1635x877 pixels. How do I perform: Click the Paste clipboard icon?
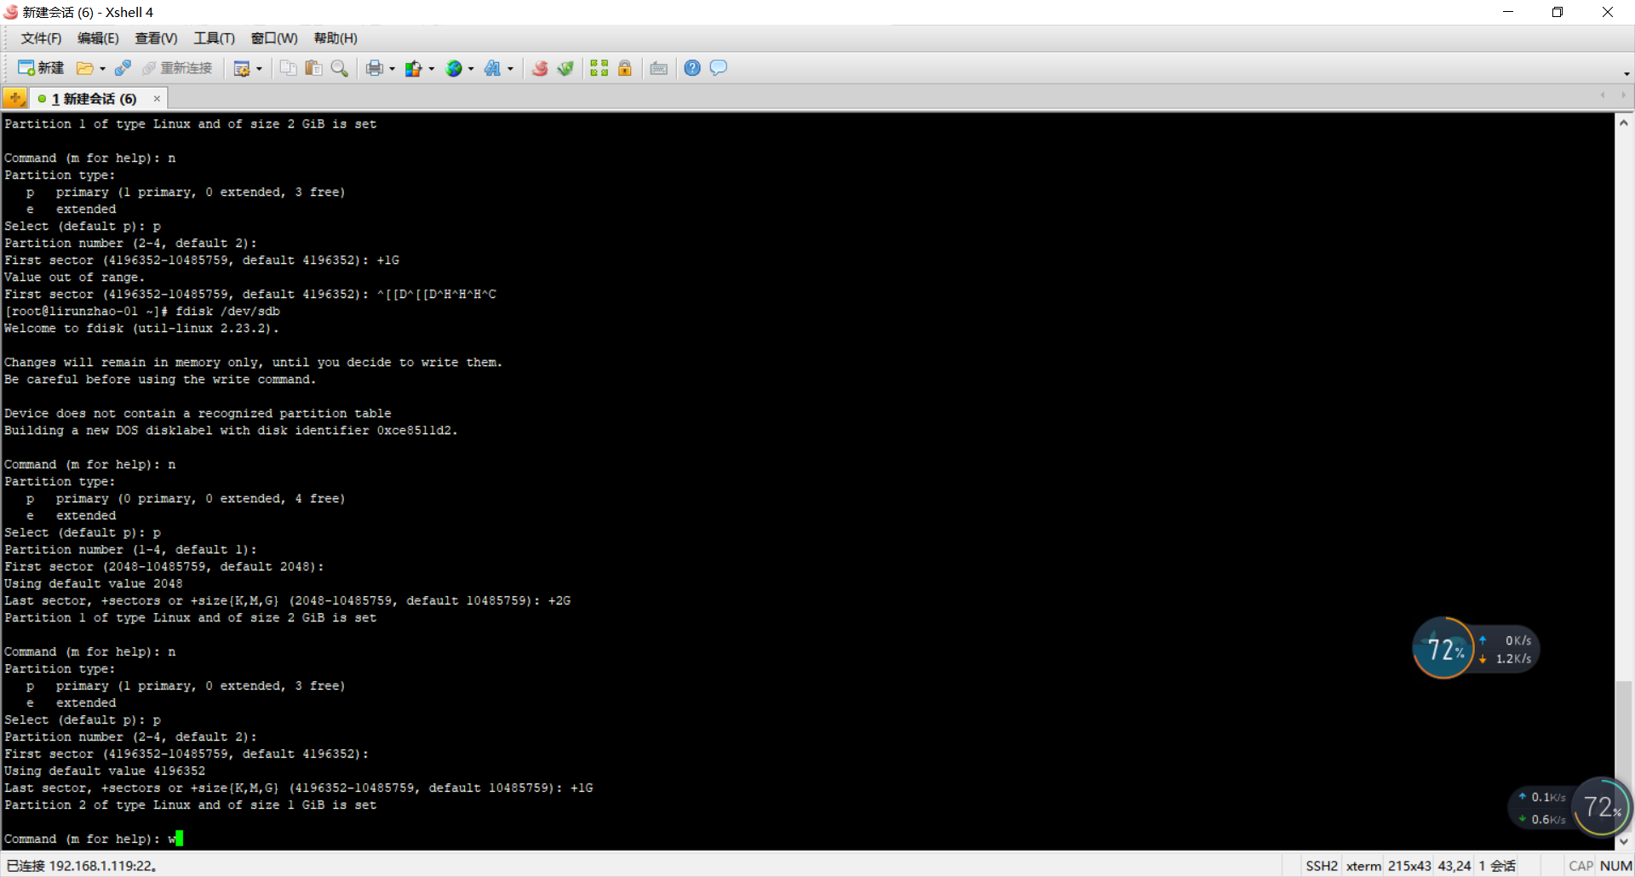pos(313,68)
